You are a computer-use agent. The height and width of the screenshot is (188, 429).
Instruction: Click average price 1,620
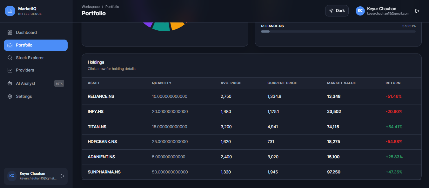226,142
